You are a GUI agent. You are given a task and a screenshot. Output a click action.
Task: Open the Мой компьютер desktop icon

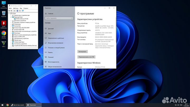point(4,4)
